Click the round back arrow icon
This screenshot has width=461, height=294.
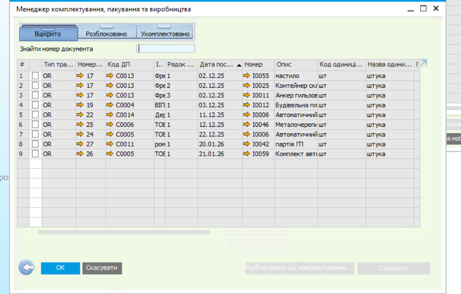click(x=26, y=268)
